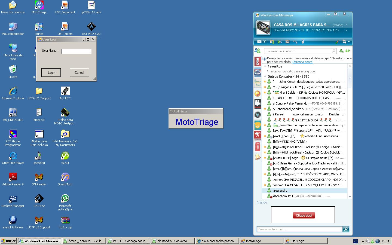Open the show menu dropdown in Messenger toolbar
This screenshot has height=245, width=392.
tap(346, 42)
